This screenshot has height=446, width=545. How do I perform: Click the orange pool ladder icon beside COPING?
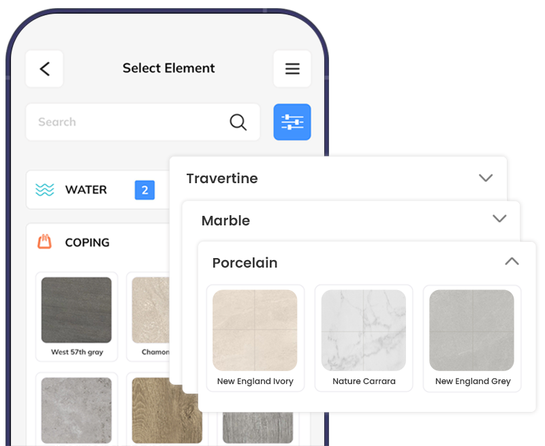click(44, 242)
